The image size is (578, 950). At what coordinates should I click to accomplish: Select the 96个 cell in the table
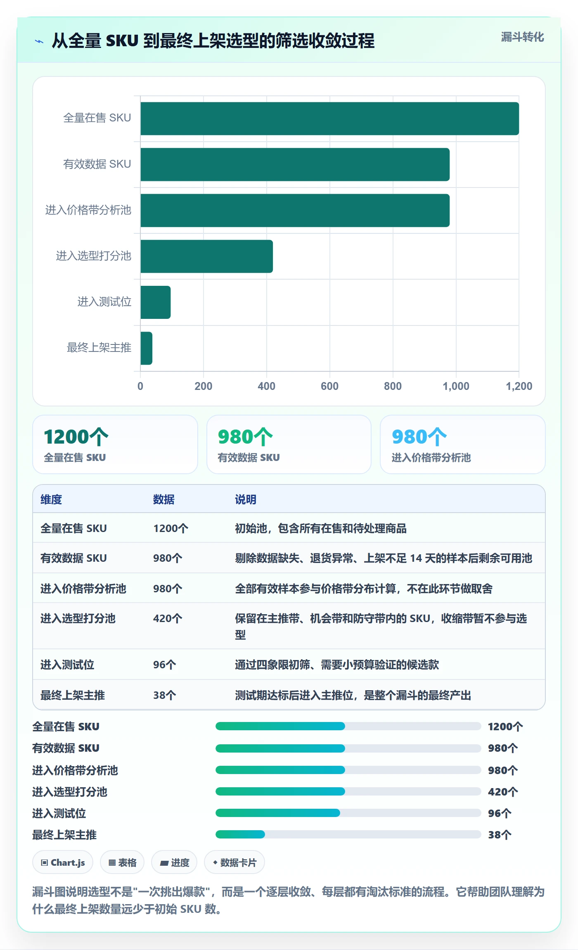165,665
